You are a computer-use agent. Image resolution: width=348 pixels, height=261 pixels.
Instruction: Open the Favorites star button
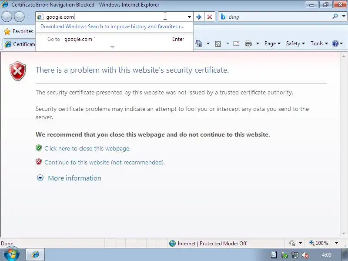pyautogui.click(x=18, y=31)
